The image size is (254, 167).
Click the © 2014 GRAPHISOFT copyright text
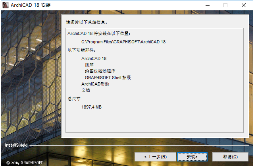[x=25, y=163]
